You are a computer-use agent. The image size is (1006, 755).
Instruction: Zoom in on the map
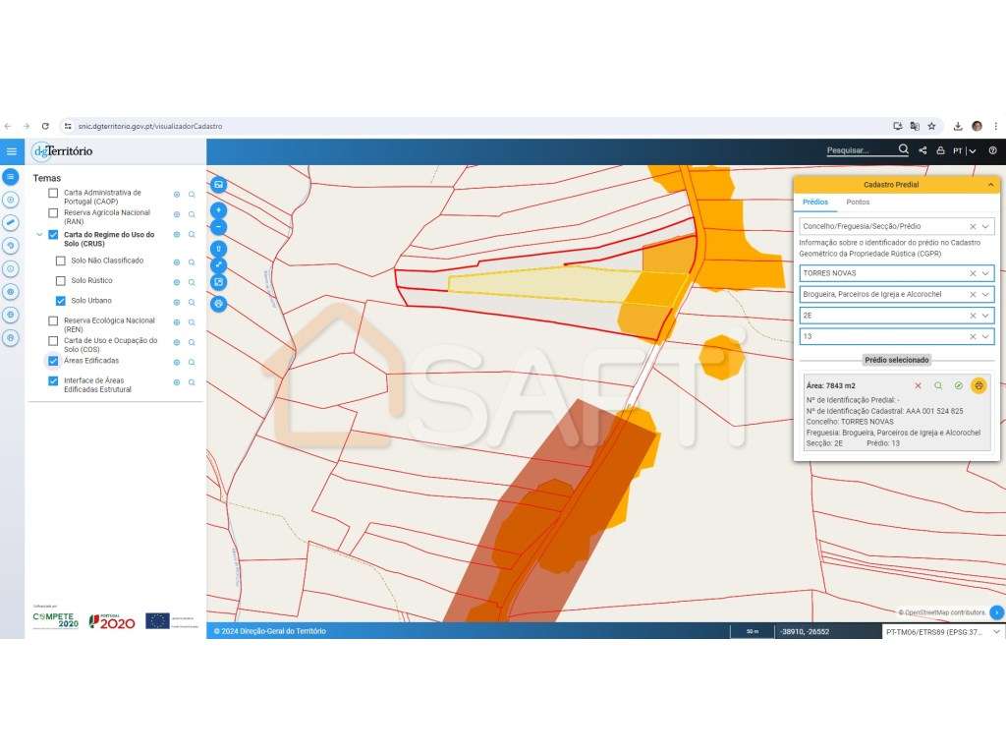[x=219, y=210]
